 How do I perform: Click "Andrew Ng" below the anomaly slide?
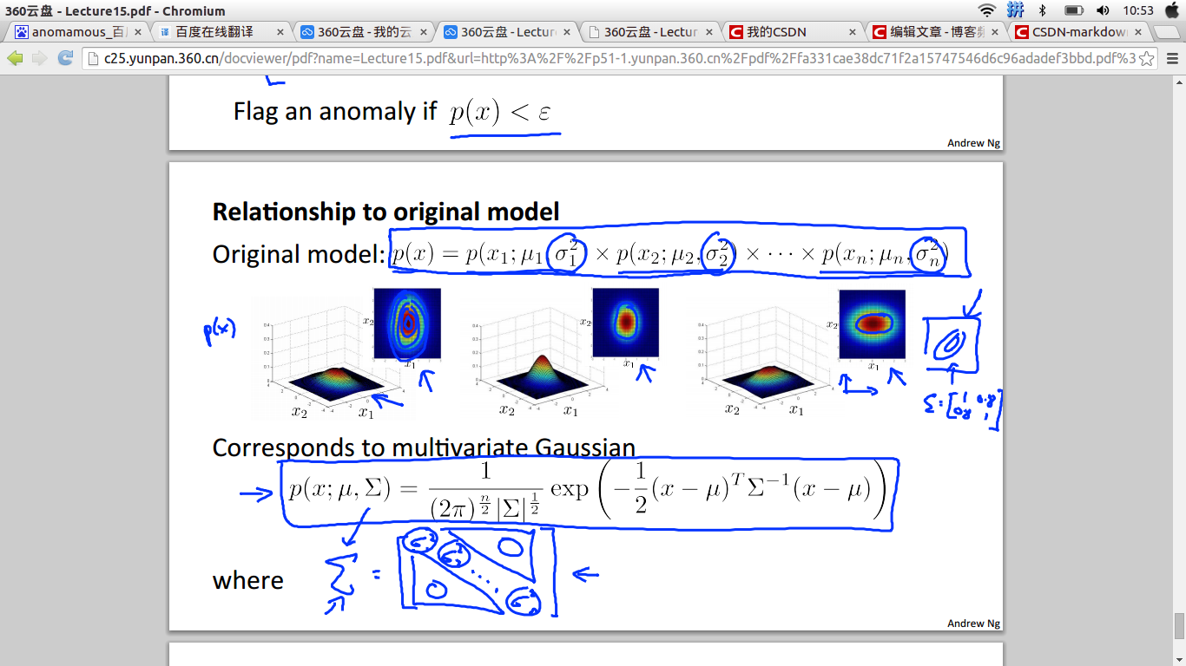click(x=974, y=143)
